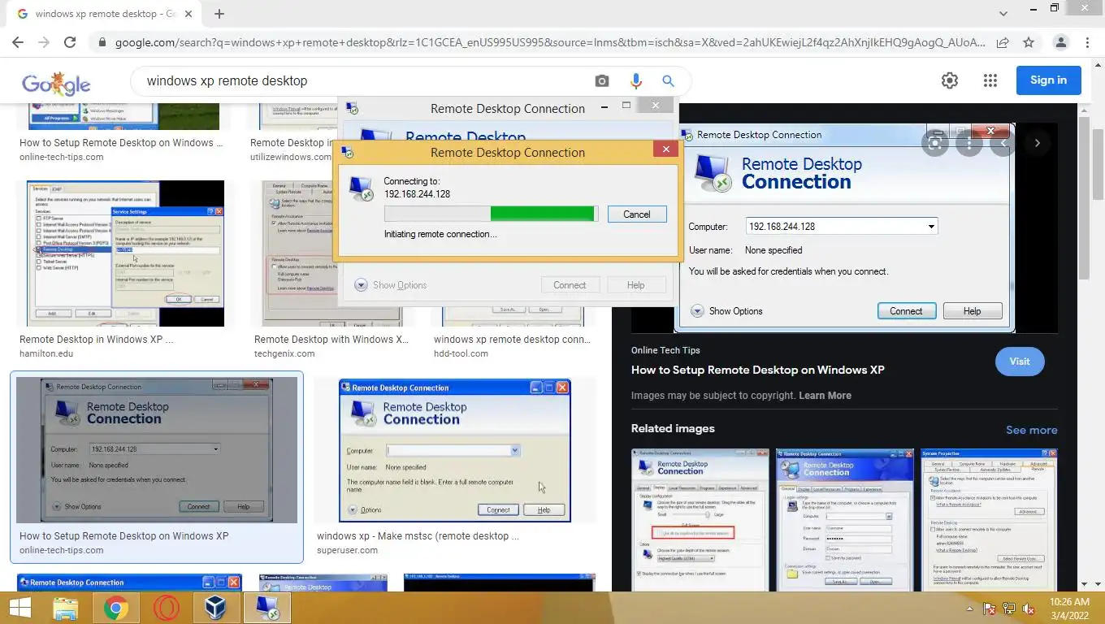The width and height of the screenshot is (1105, 624).
Task: Open hdd-tool.com result caption
Action: click(512, 346)
